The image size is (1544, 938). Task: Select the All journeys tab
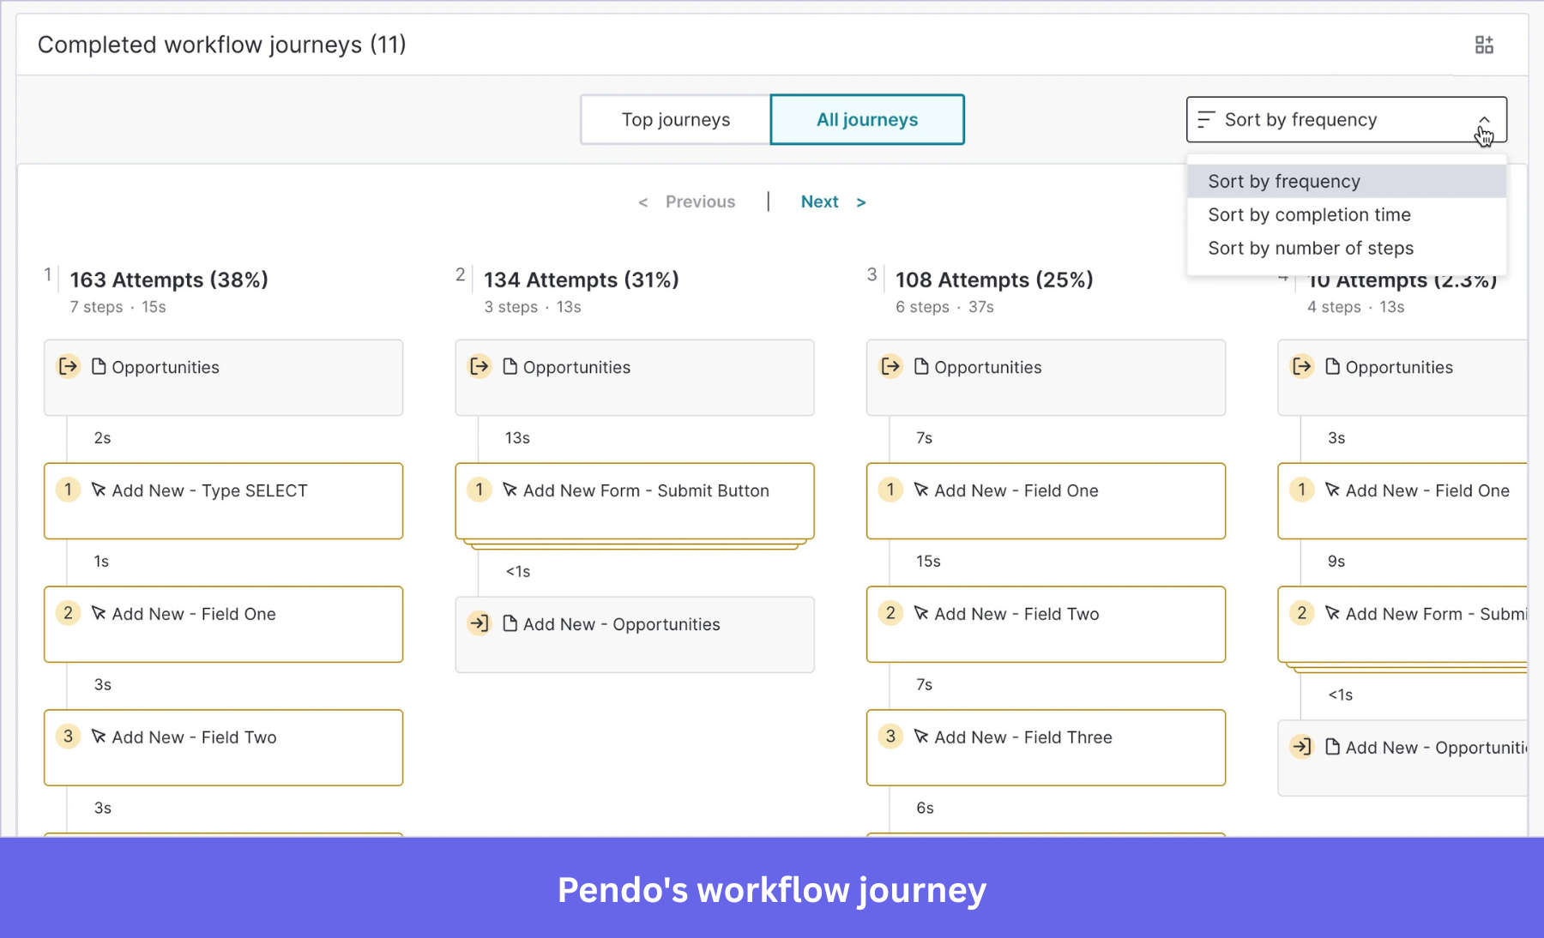click(867, 120)
